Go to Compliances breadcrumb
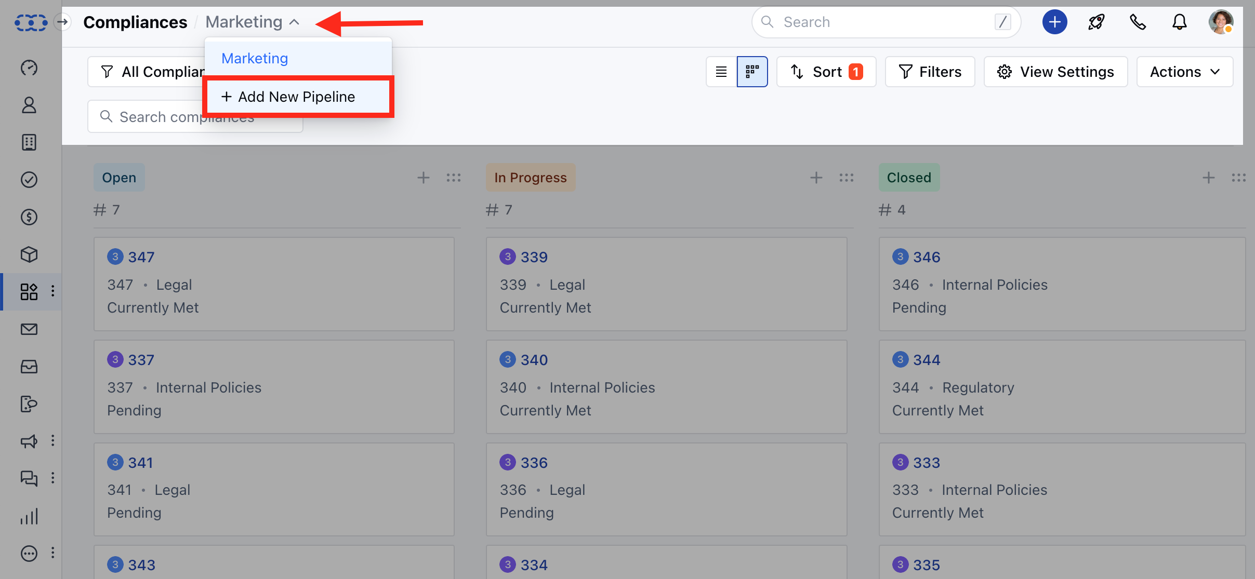 [x=135, y=22]
